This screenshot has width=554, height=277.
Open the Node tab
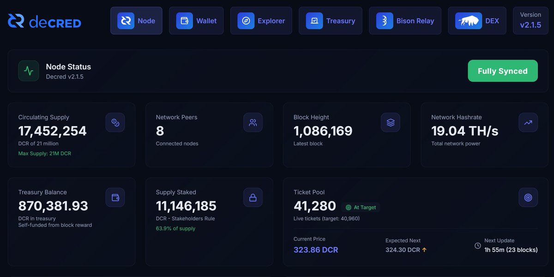point(136,21)
